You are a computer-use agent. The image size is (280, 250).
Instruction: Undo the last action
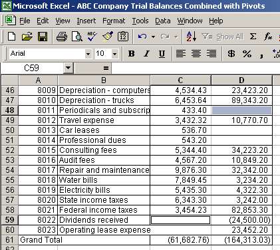click(x=142, y=37)
